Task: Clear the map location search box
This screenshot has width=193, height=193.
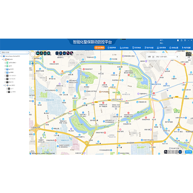Action: (x=177, y=57)
